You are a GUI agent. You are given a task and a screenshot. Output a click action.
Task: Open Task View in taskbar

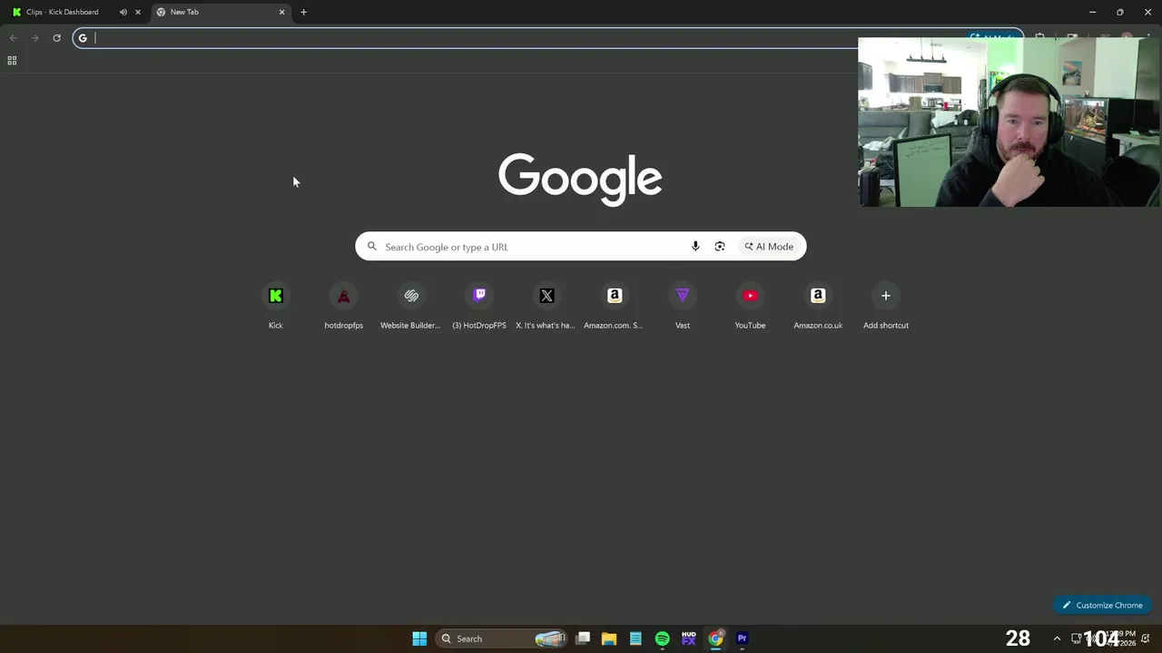[x=583, y=638]
